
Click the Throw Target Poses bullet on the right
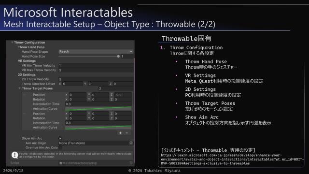coord(210,103)
